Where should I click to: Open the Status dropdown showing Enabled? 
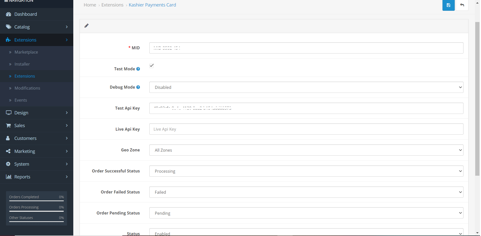coord(306,232)
